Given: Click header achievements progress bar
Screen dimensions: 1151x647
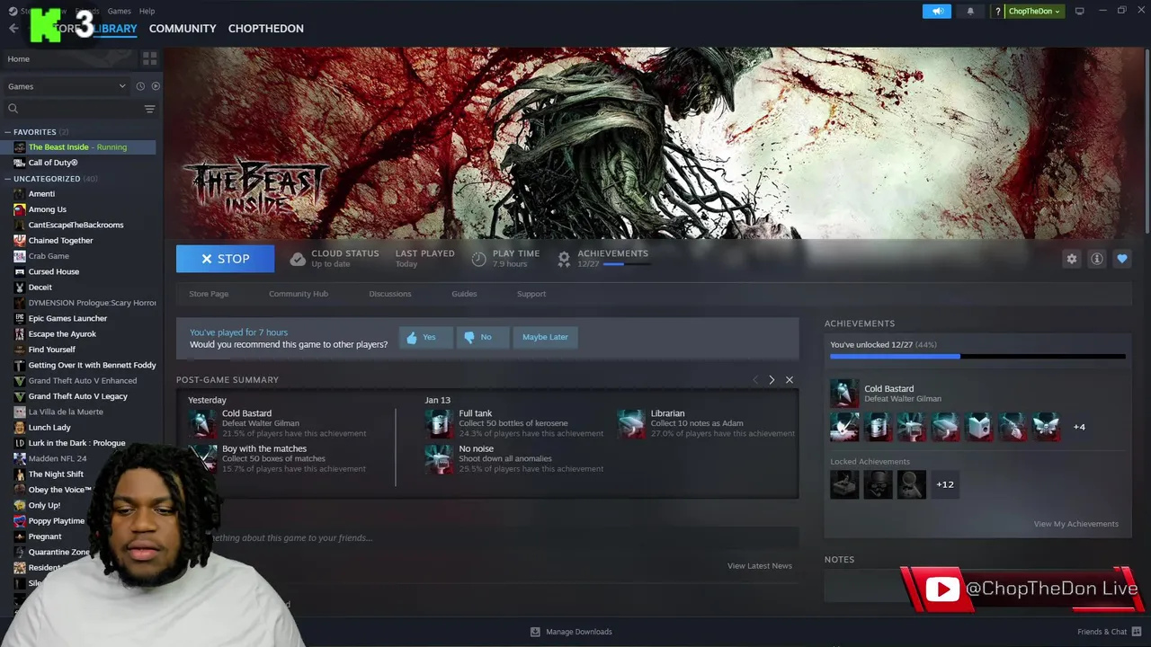Looking at the screenshot, I should (626, 264).
